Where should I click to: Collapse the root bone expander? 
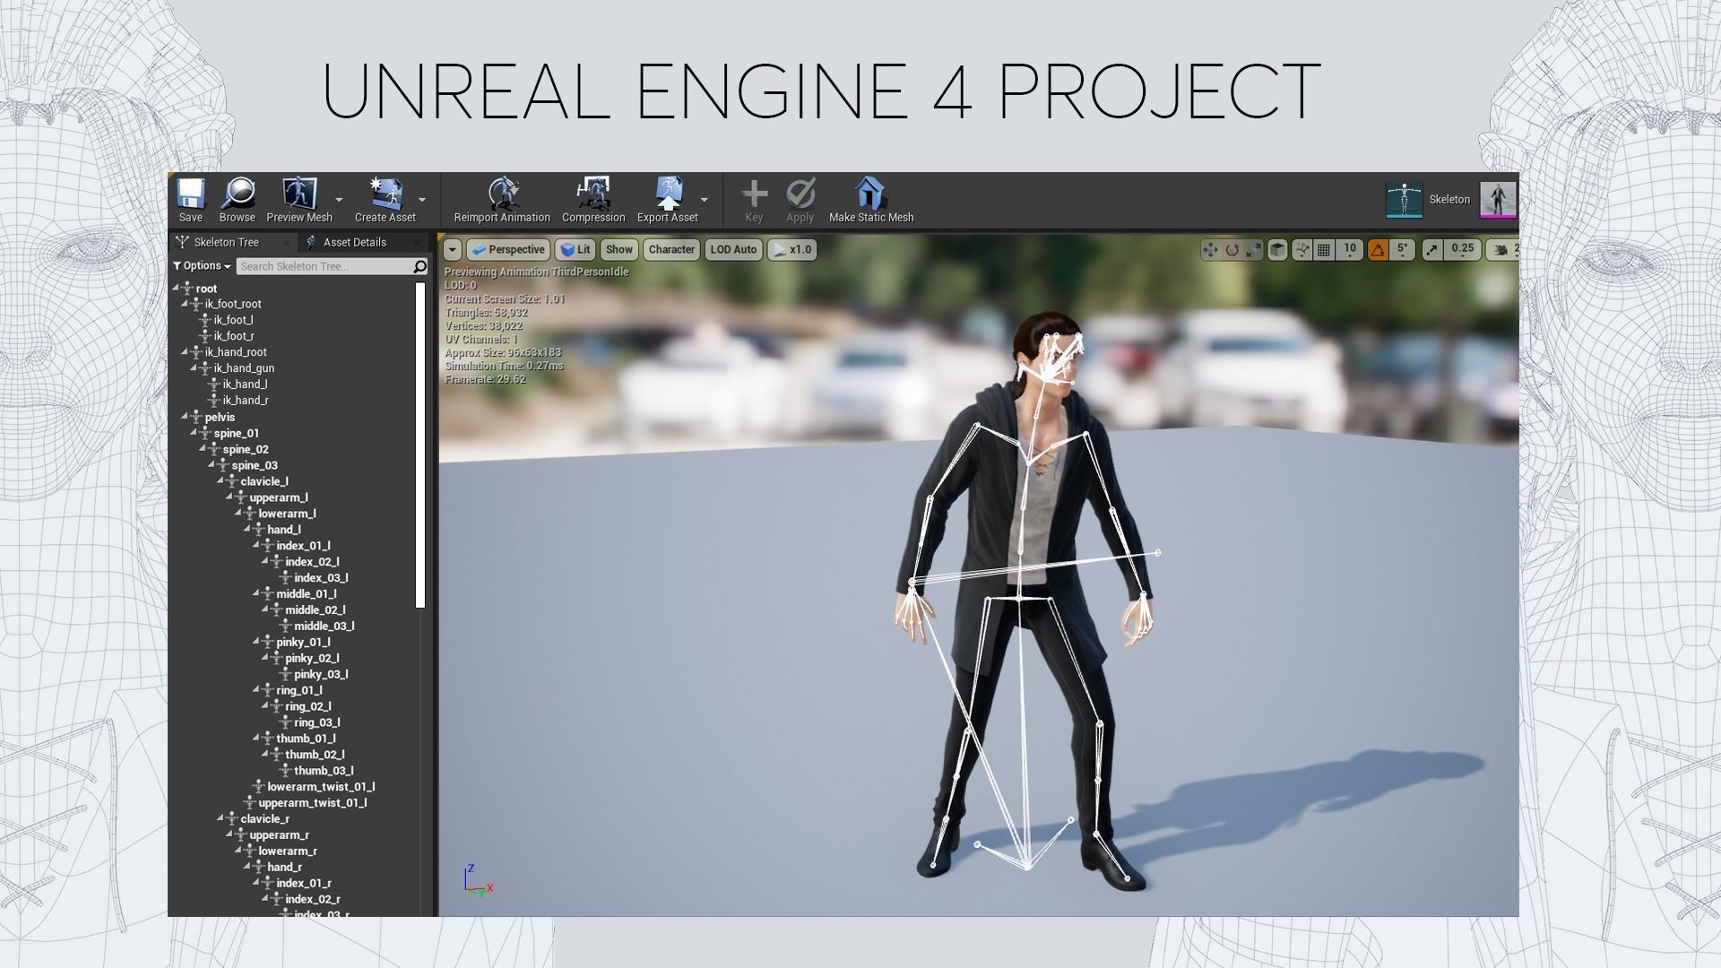tap(176, 288)
